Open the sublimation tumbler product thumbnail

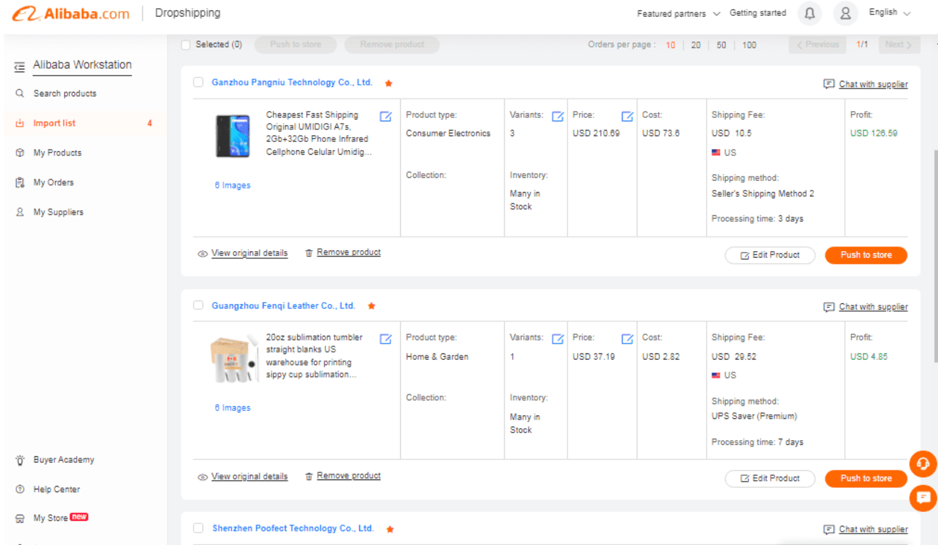234,359
